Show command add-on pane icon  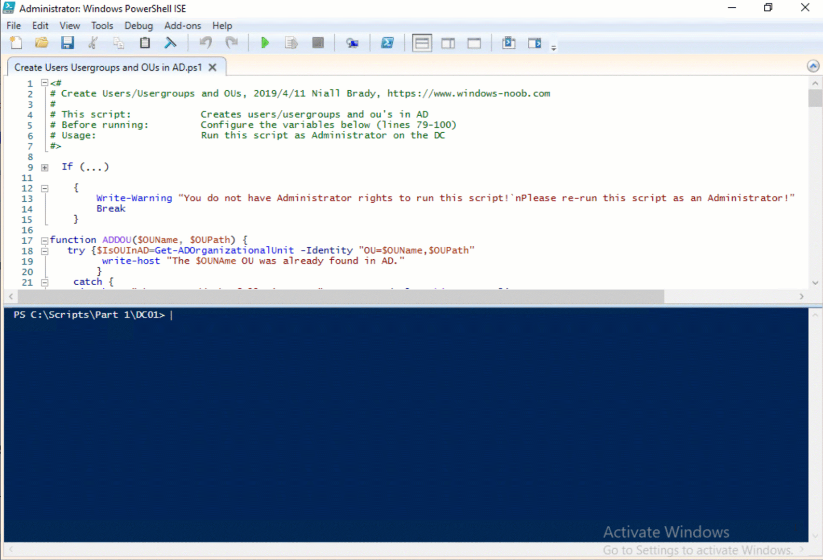534,43
